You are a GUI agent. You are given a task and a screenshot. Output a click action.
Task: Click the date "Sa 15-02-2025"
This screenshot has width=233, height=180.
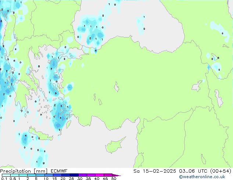pyautogui.click(x=155, y=171)
